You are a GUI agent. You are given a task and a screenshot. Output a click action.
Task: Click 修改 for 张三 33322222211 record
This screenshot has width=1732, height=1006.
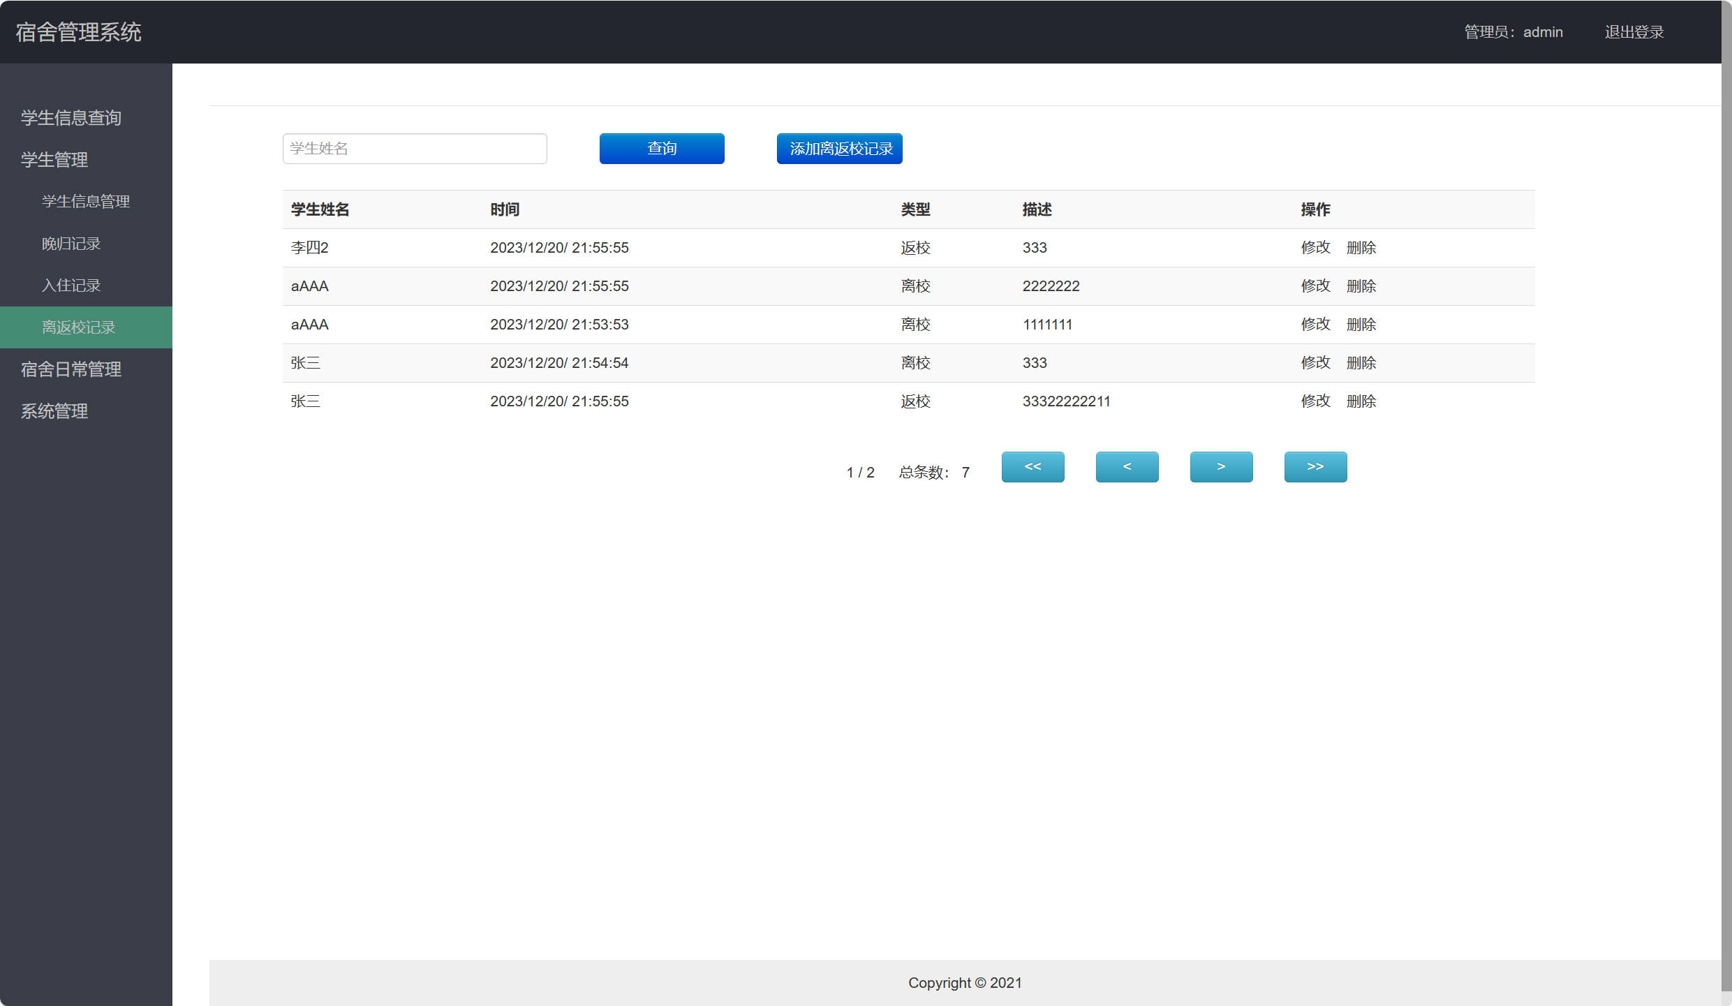click(1315, 401)
